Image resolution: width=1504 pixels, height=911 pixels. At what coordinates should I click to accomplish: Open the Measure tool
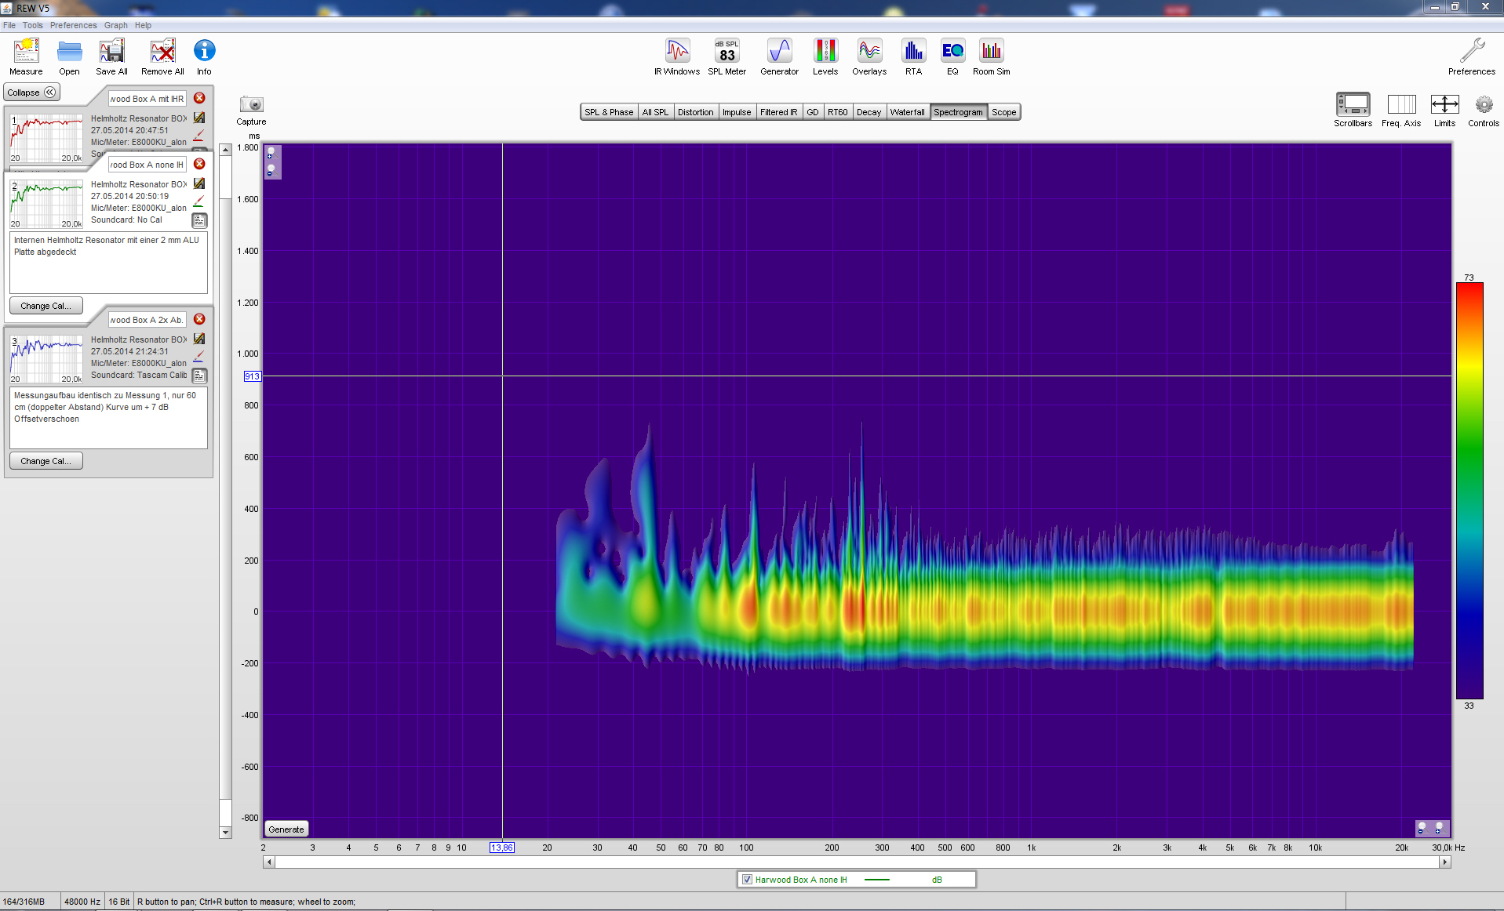26,56
